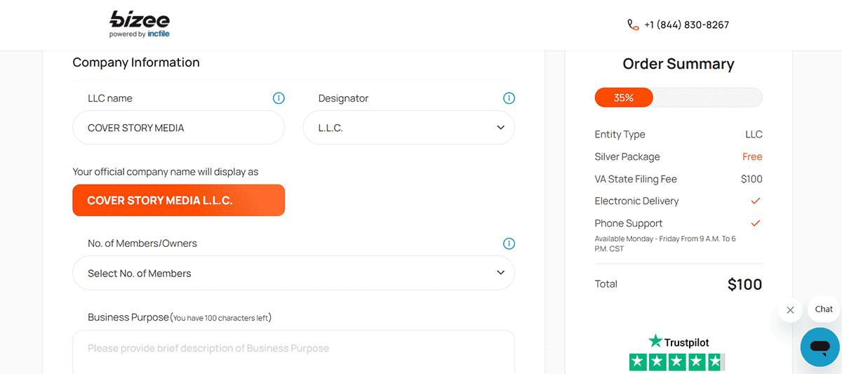
Task: Open the LLC name info tooltip
Action: (x=279, y=98)
